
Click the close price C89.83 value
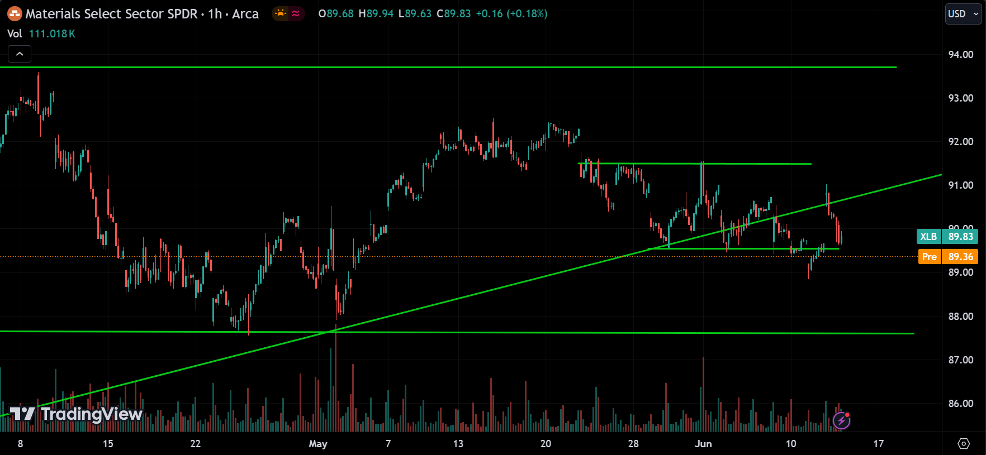click(453, 13)
